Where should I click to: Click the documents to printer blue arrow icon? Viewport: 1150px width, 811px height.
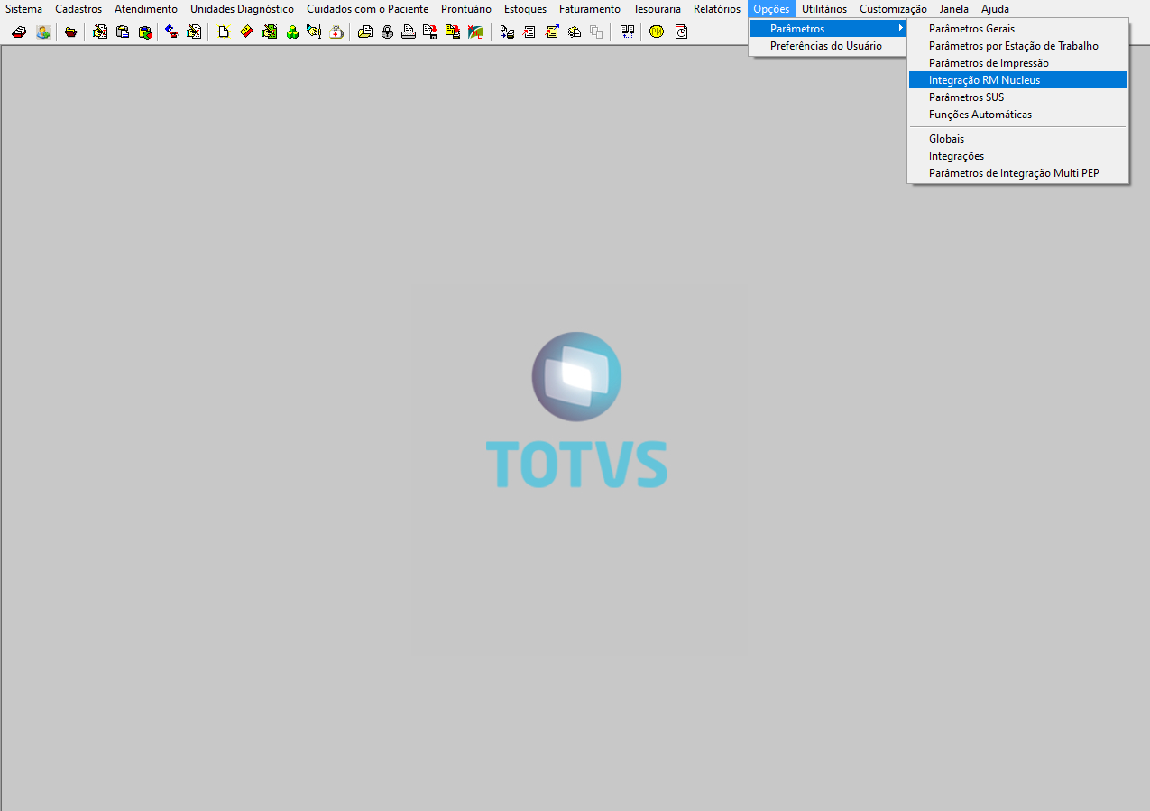(x=508, y=32)
